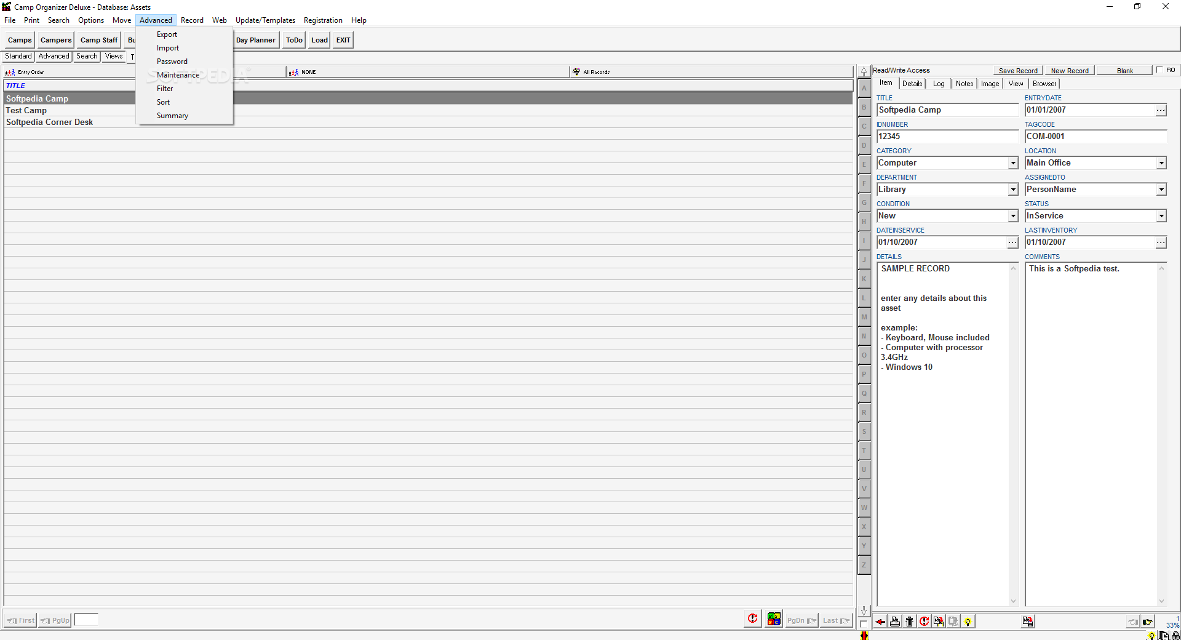
Task: Click the EXIT toolbar button
Action: (x=343, y=40)
